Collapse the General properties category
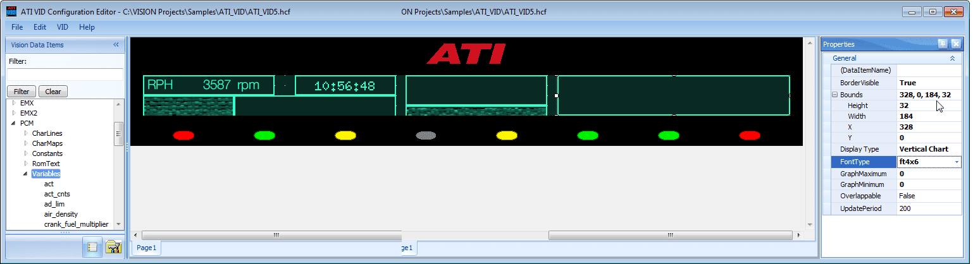 click(952, 58)
